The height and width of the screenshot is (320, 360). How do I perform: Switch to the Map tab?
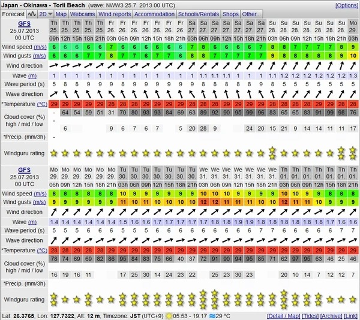click(61, 14)
